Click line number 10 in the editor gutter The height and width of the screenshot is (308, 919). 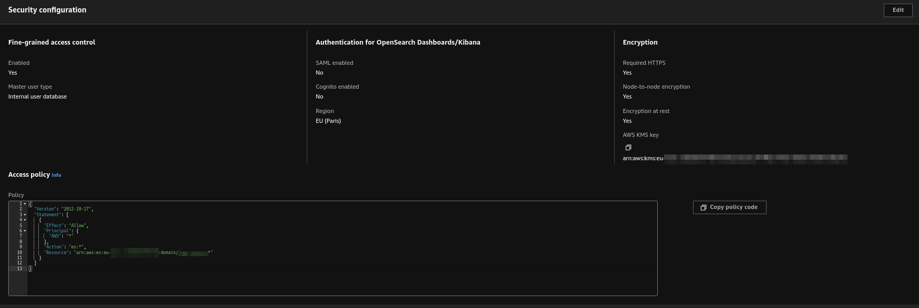(20, 253)
